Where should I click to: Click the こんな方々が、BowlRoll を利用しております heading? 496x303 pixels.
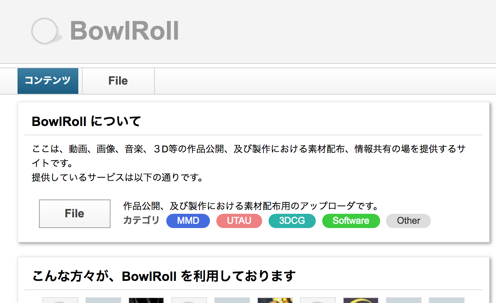164,276
